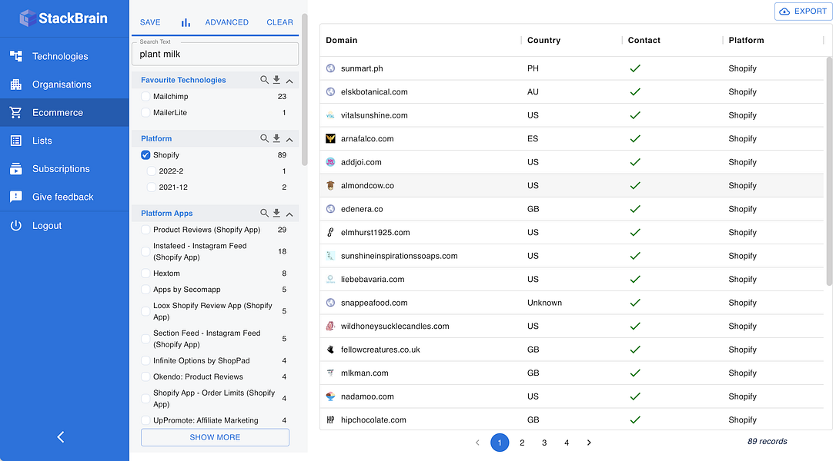The image size is (836, 461).
Task: Go to the previous results page arrow
Action: (477, 443)
